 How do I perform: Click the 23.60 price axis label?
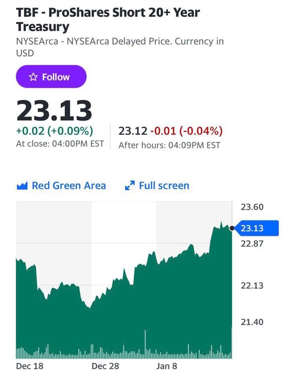click(x=252, y=207)
